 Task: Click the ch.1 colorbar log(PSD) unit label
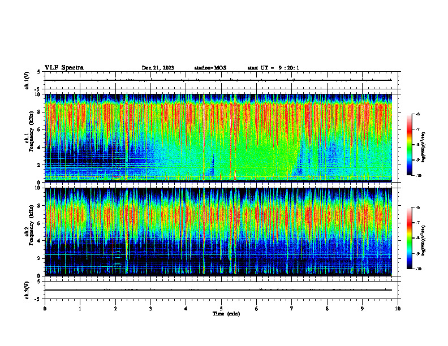(424, 147)
